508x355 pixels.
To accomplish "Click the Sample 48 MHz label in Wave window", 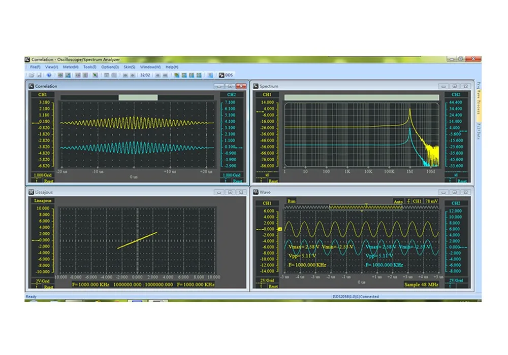I will point(421,285).
